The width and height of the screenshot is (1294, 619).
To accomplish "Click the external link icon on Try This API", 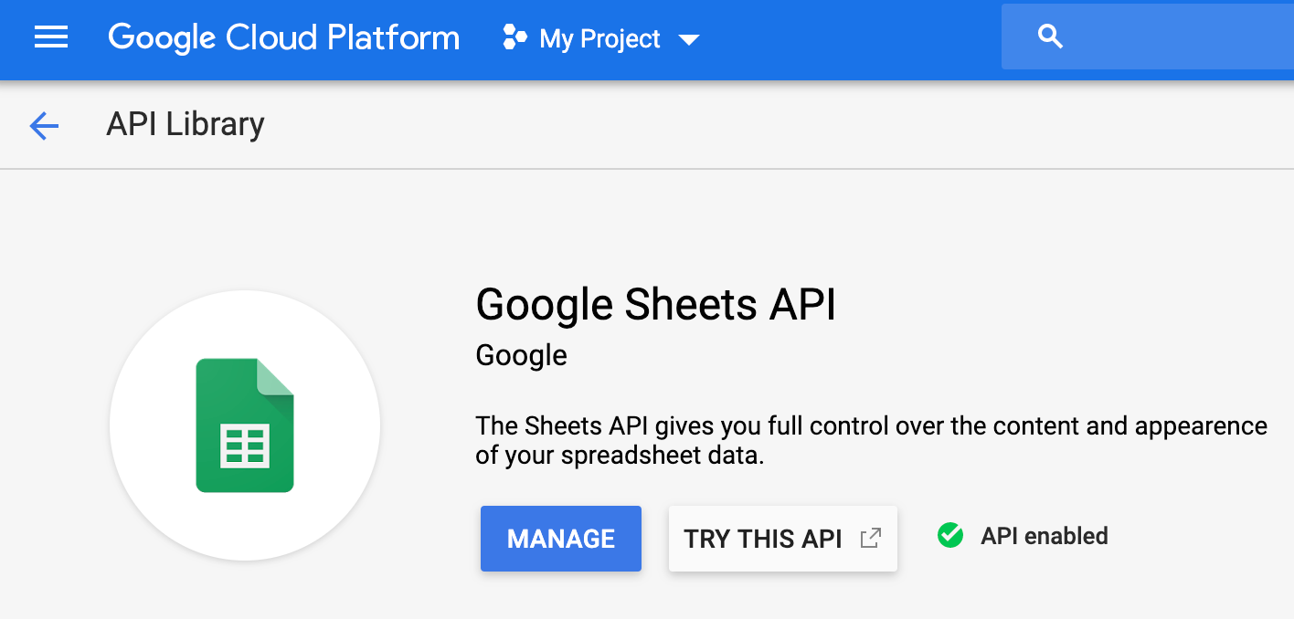I will point(871,538).
